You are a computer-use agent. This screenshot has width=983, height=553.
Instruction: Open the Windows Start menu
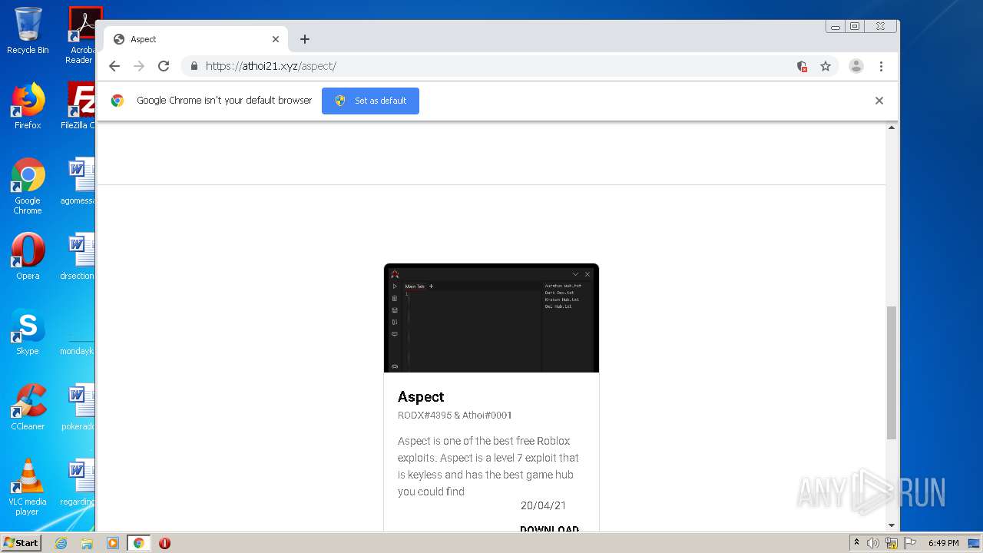point(21,543)
